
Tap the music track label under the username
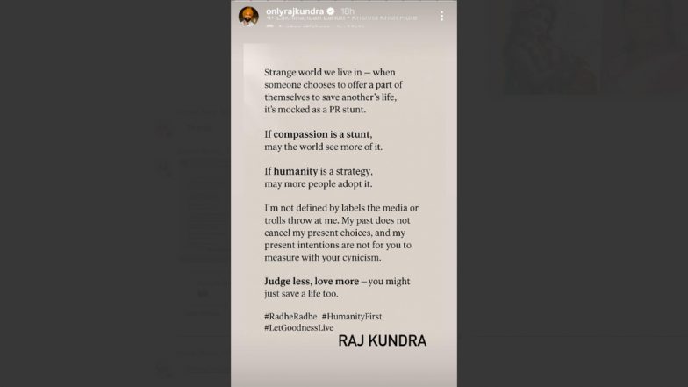pyautogui.click(x=341, y=18)
